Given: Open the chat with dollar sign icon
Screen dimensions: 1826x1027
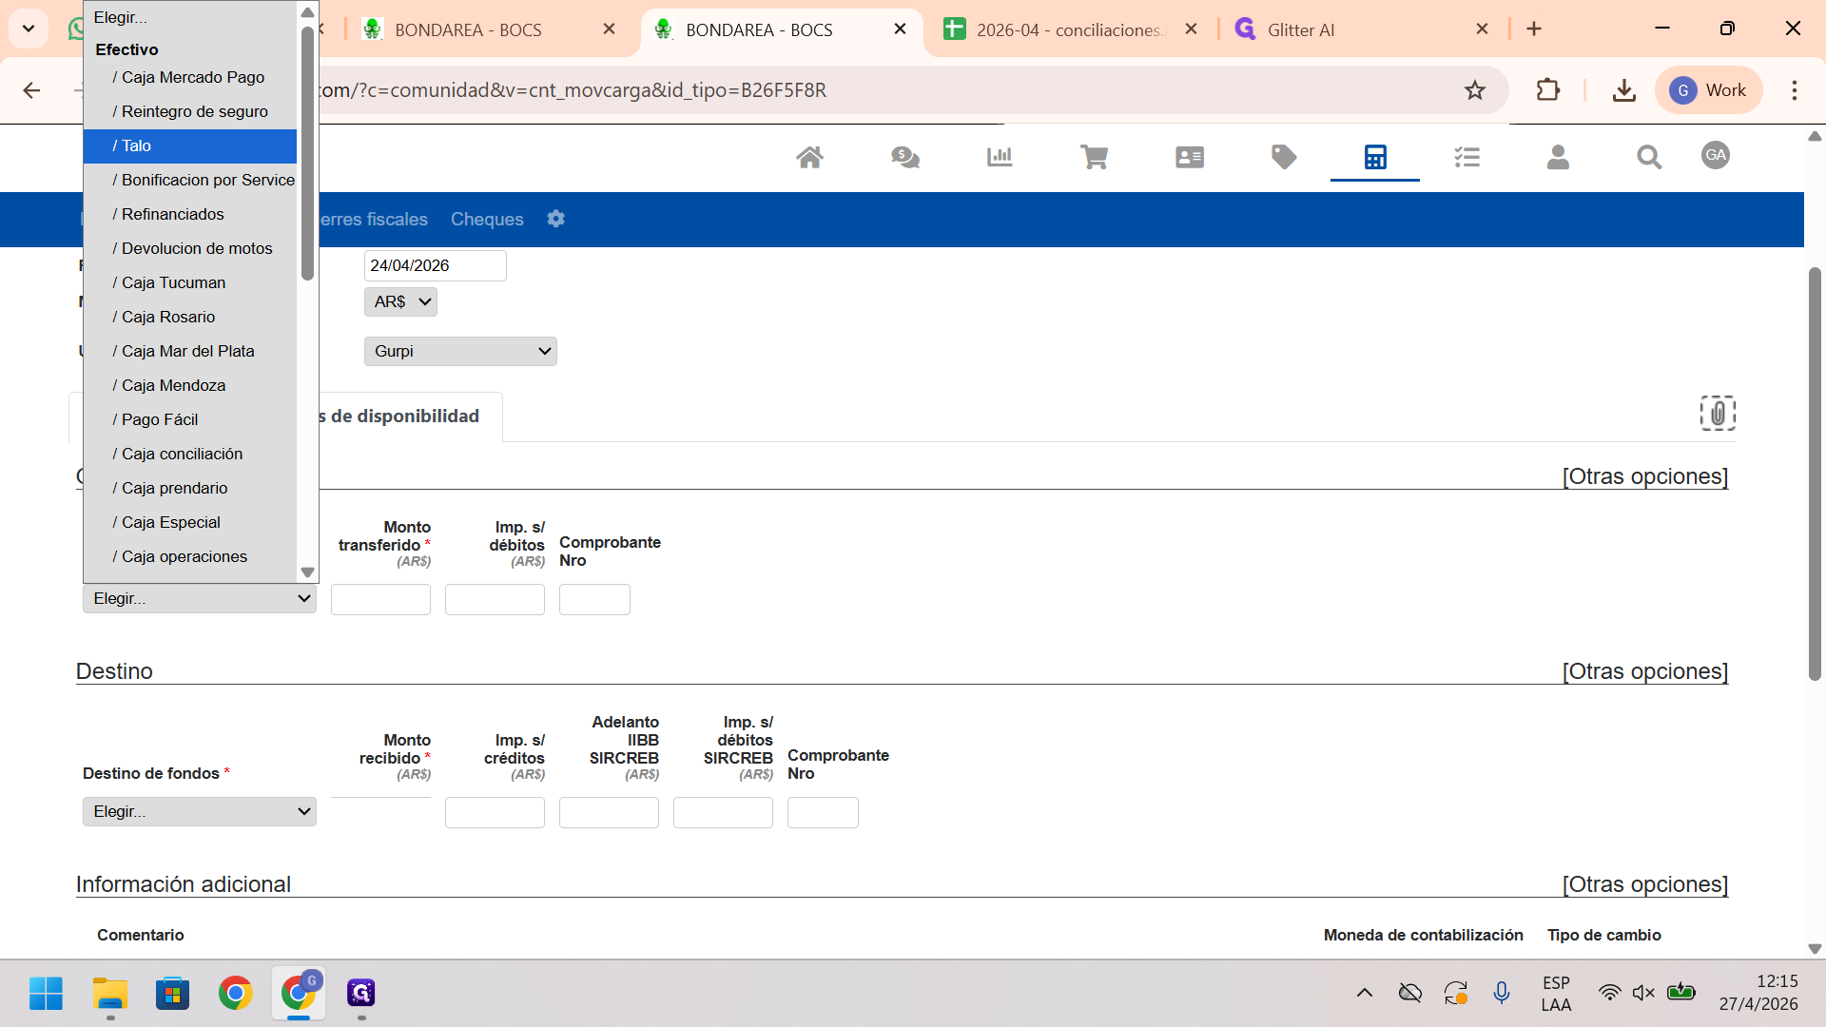Looking at the screenshot, I should (904, 157).
